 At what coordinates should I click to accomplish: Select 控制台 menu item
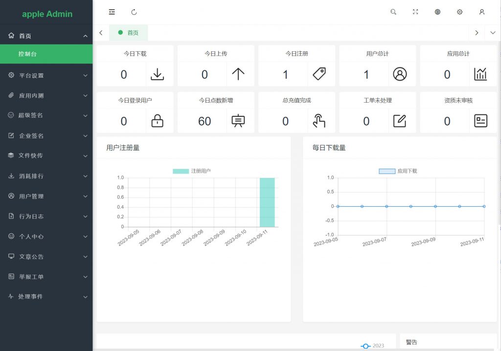[46, 54]
